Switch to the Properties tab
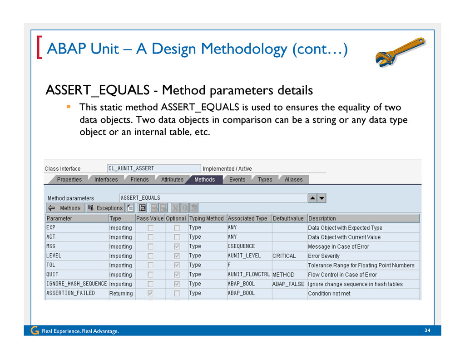 point(69,180)
